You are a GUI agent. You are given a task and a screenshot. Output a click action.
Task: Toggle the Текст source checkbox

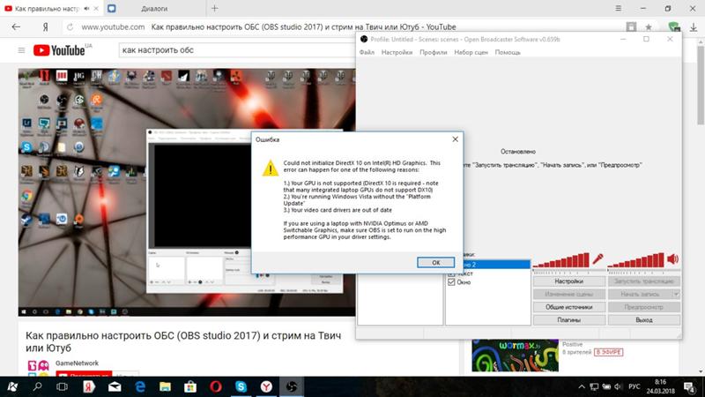click(x=451, y=273)
